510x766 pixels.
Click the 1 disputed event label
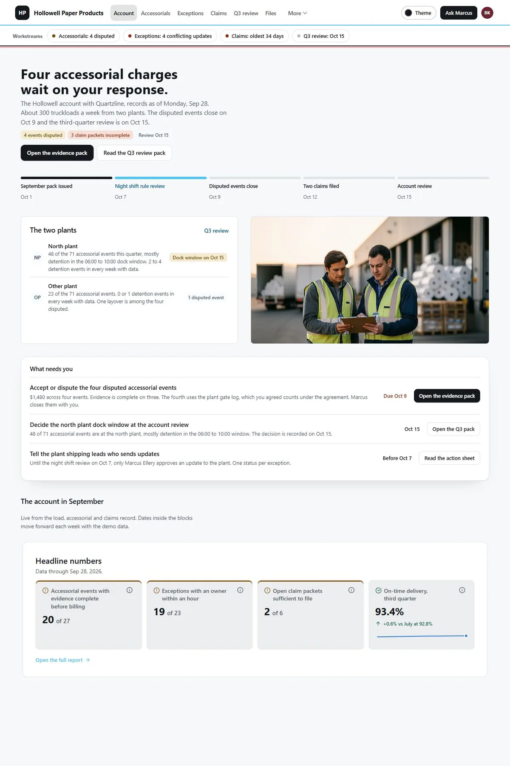tap(206, 297)
